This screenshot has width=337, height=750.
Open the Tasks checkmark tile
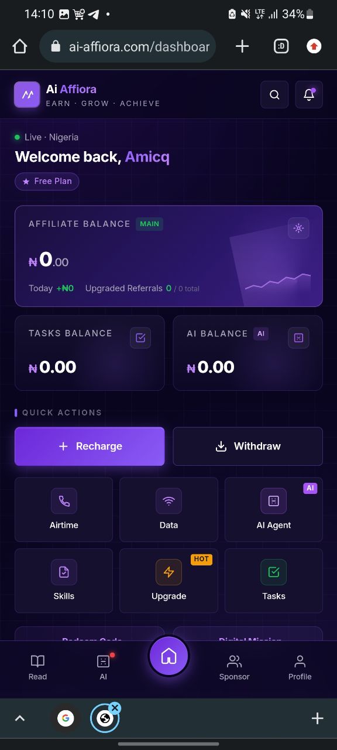(x=274, y=581)
